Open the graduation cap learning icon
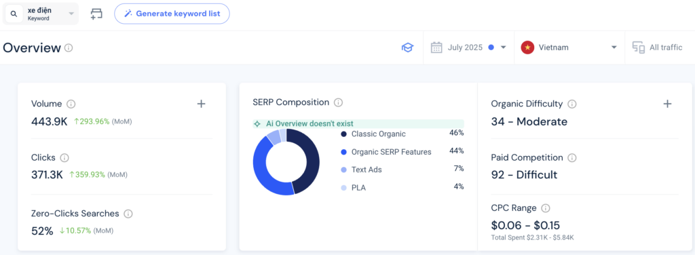 coord(407,47)
